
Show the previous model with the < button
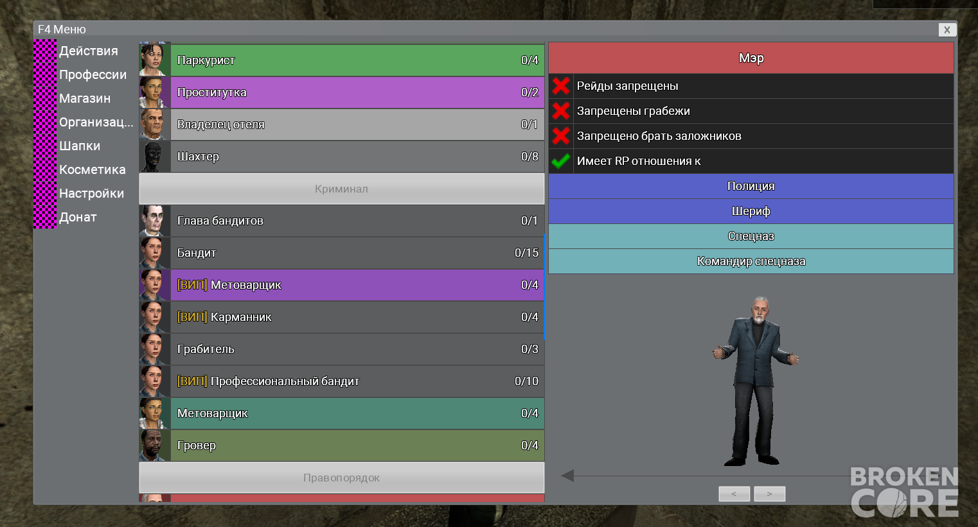coord(734,494)
